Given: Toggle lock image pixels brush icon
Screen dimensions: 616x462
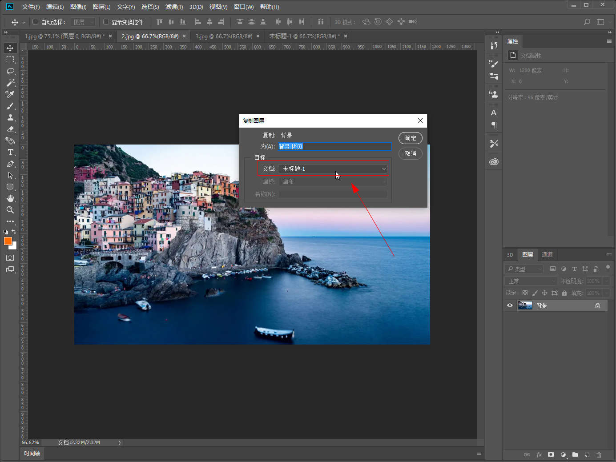Looking at the screenshot, I should pos(535,293).
